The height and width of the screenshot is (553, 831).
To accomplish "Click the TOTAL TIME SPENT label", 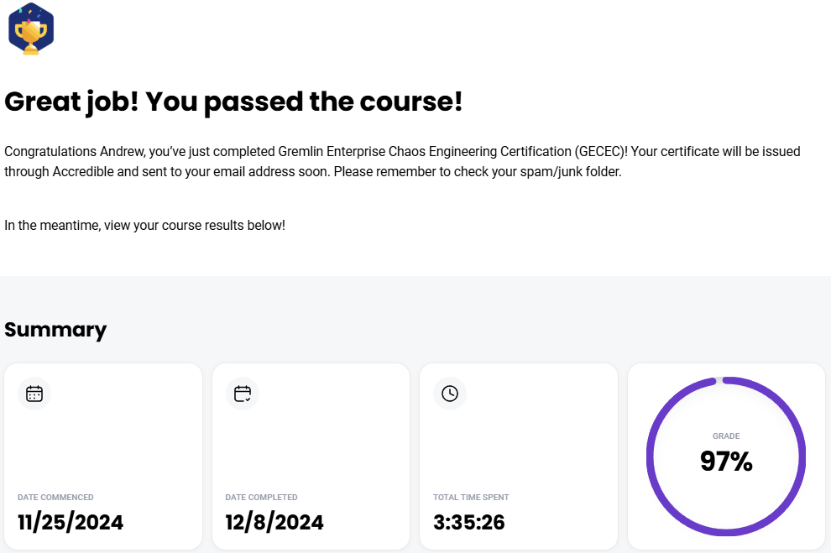I will [471, 498].
